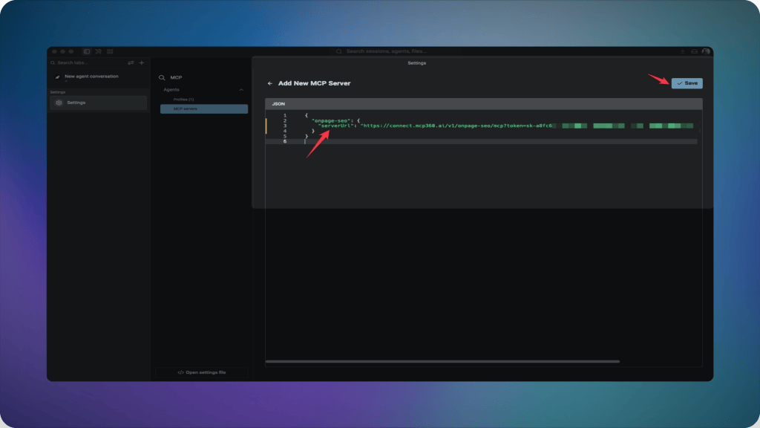Image resolution: width=760 pixels, height=428 pixels.
Task: Open Profiles (1) in Agents settings
Action: point(184,100)
